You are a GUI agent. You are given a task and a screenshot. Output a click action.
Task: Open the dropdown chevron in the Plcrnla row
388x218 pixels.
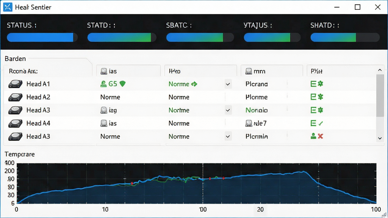[x=228, y=136]
